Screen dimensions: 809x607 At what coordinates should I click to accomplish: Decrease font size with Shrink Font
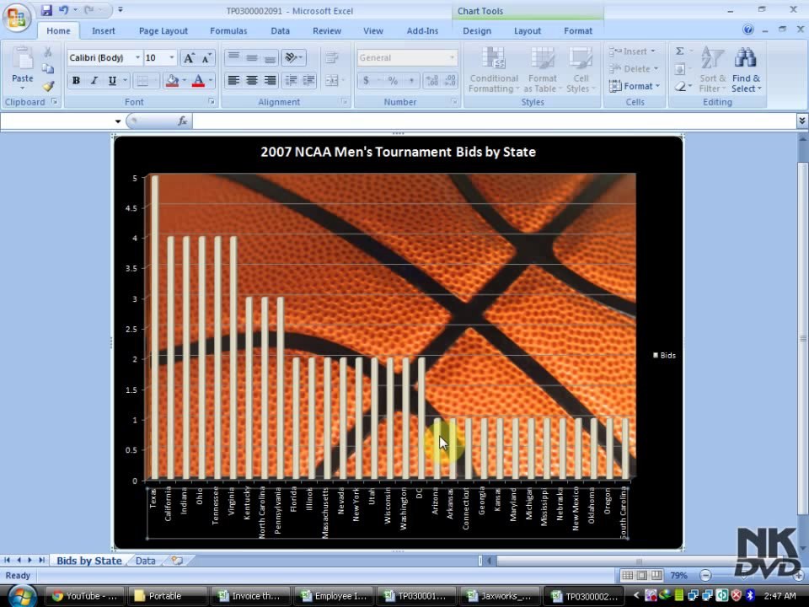click(x=206, y=58)
